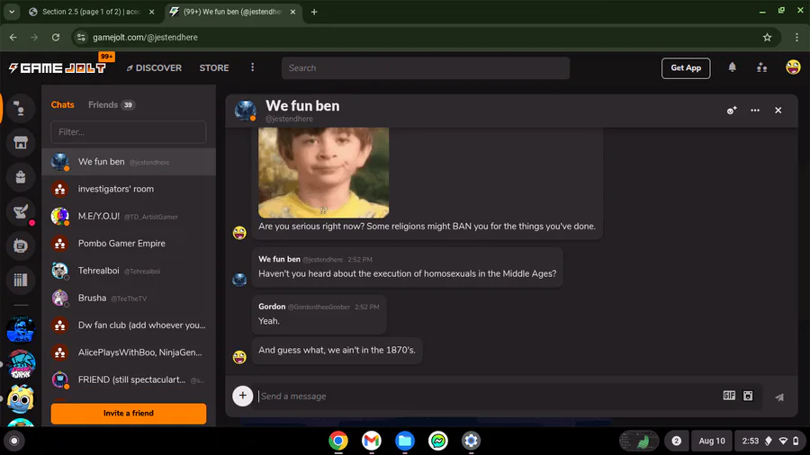
Task: Open the Aug 10 calendar date
Action: pyautogui.click(x=712, y=441)
